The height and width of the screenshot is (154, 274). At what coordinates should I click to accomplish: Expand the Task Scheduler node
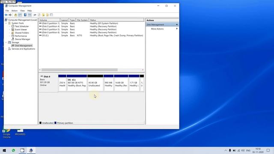click(9, 27)
